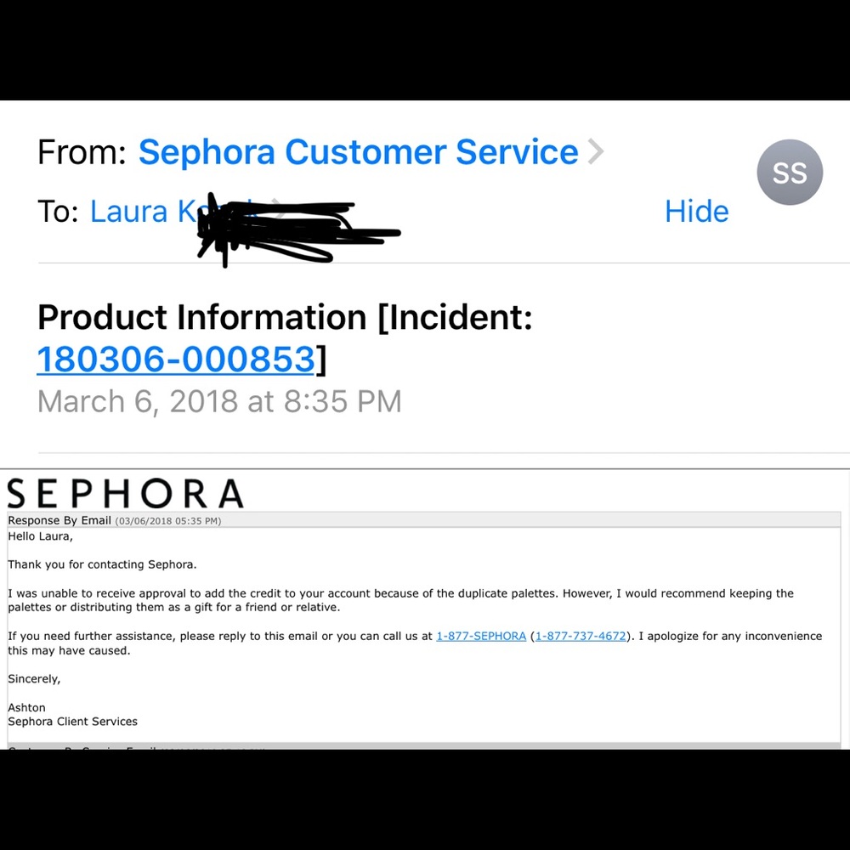The height and width of the screenshot is (850, 850).
Task: Click the Thank you for contacting Sephora line
Action: pyautogui.click(x=102, y=564)
